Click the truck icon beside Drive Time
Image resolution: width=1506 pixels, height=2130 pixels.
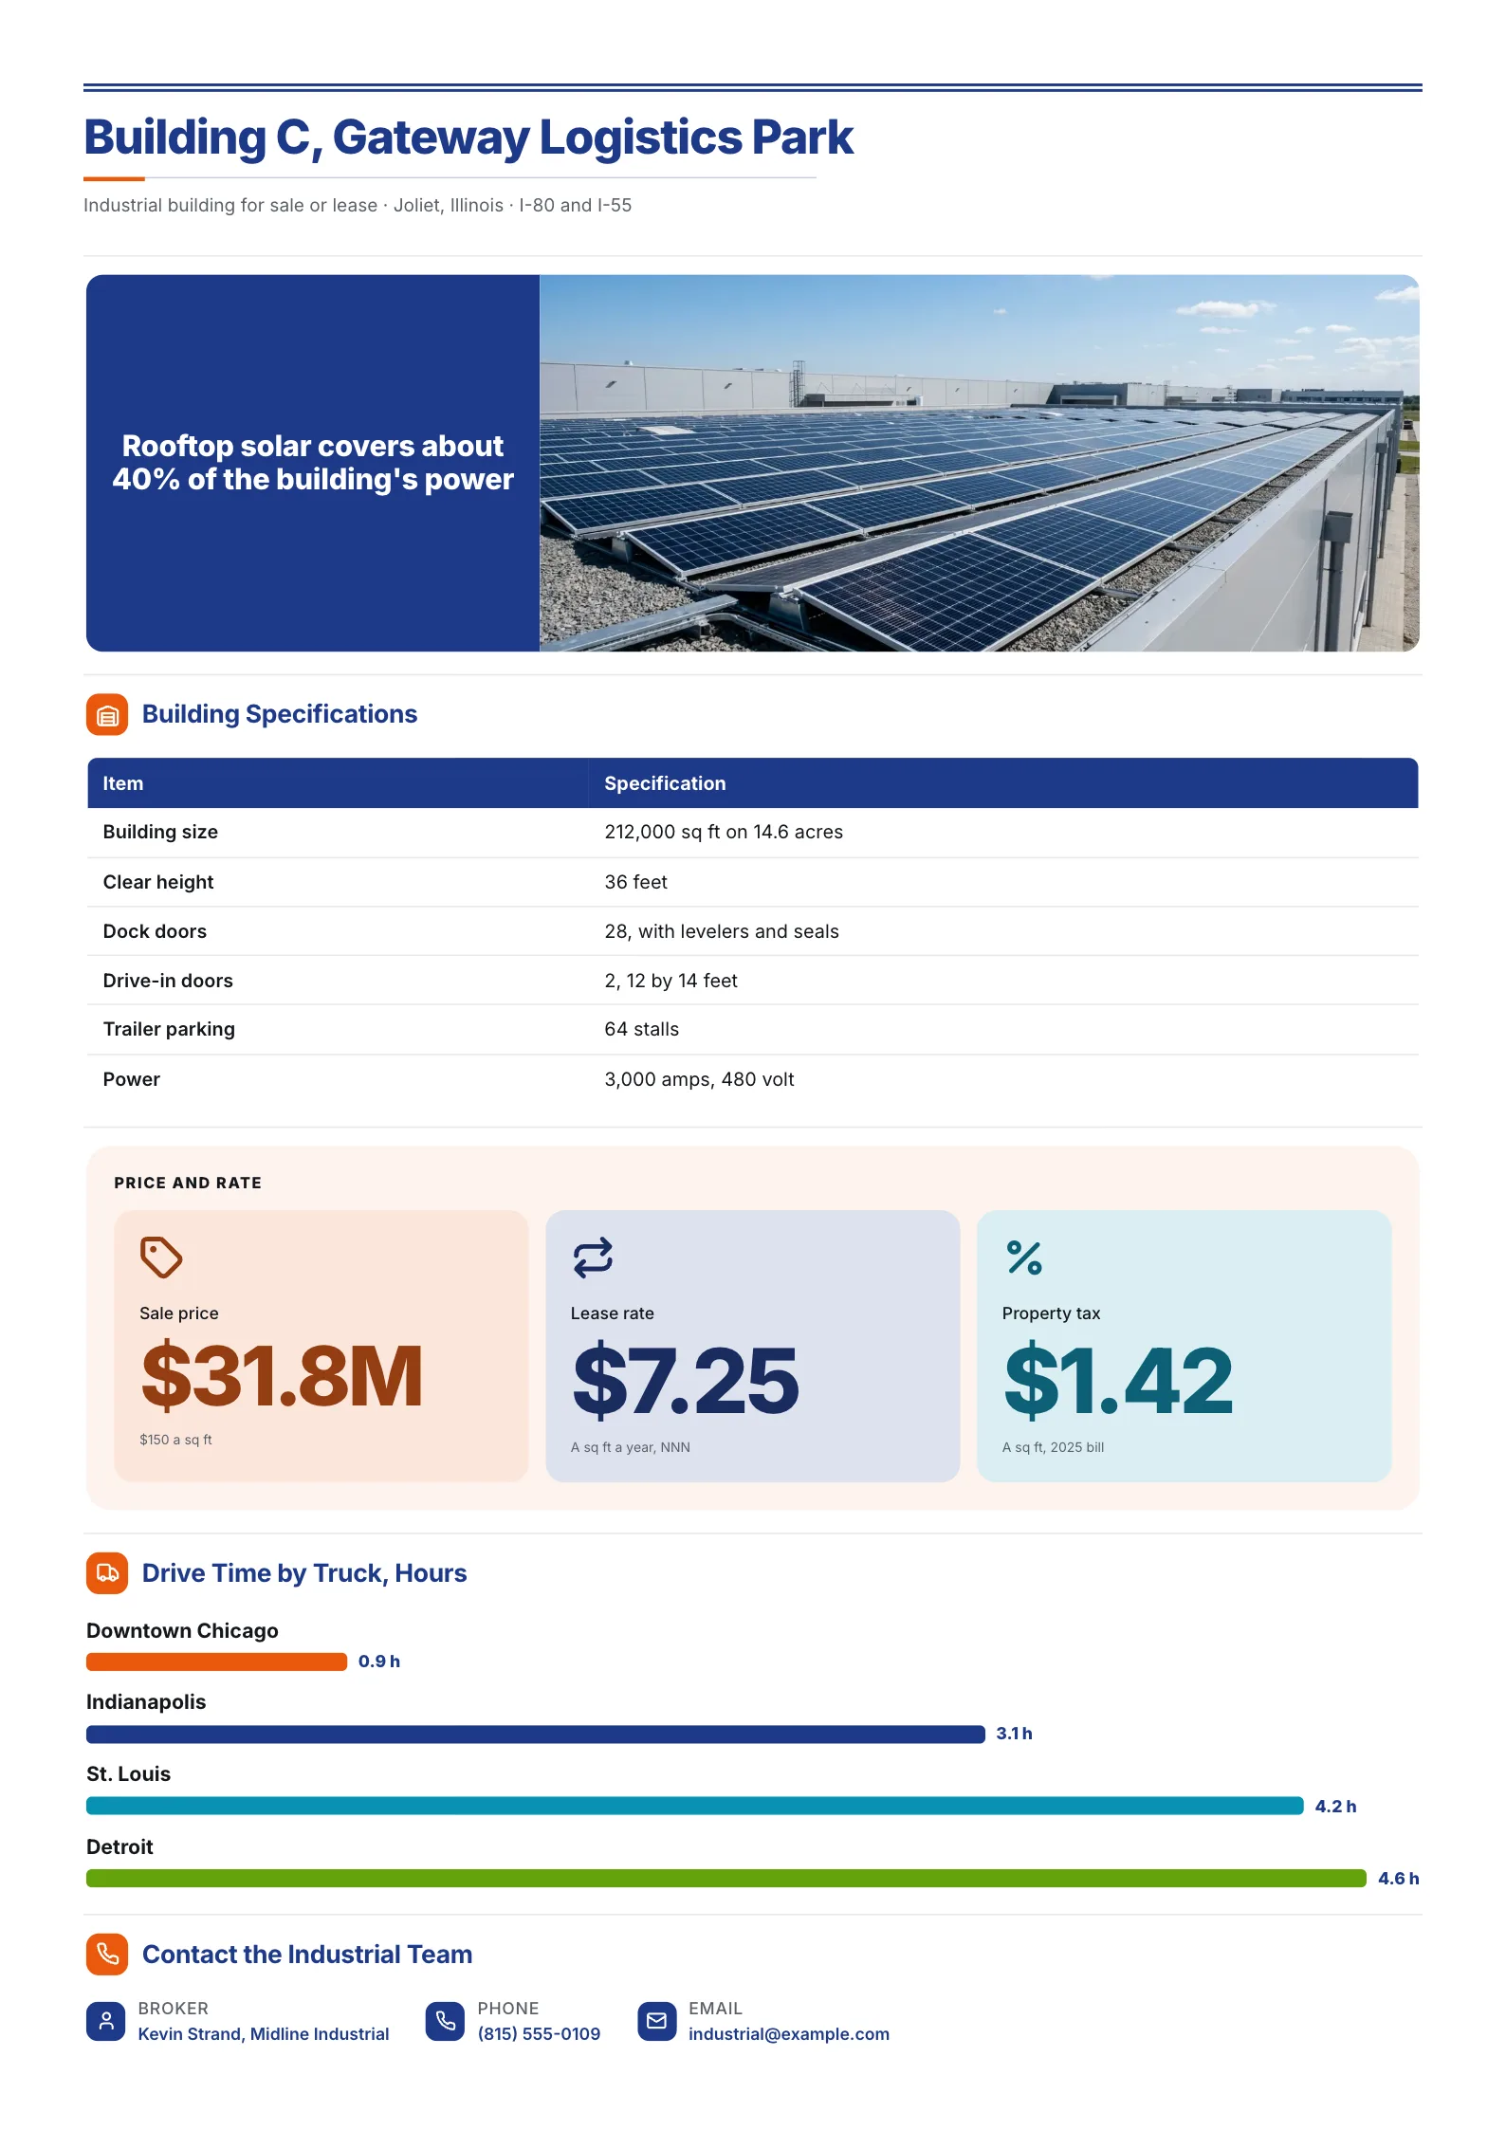coord(107,1573)
